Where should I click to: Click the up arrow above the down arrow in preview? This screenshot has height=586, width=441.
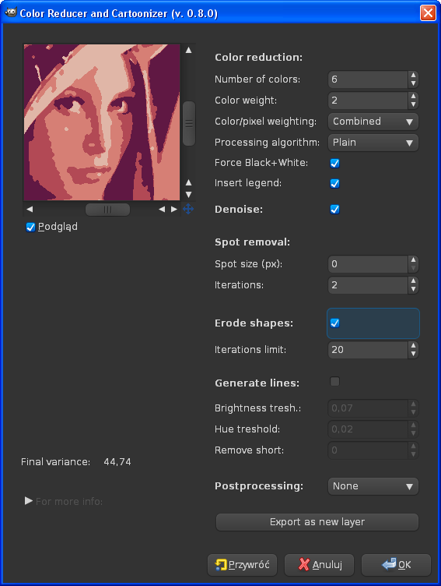(x=189, y=183)
